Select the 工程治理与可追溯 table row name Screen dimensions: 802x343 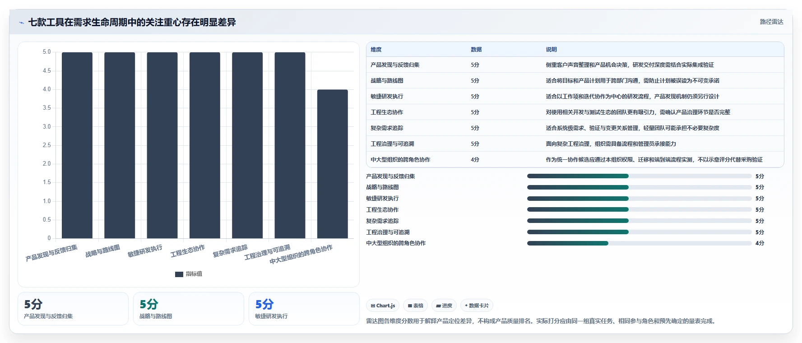point(392,144)
